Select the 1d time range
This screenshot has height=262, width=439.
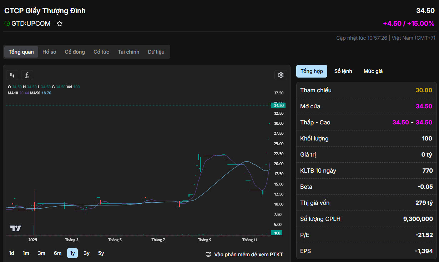coord(11,253)
